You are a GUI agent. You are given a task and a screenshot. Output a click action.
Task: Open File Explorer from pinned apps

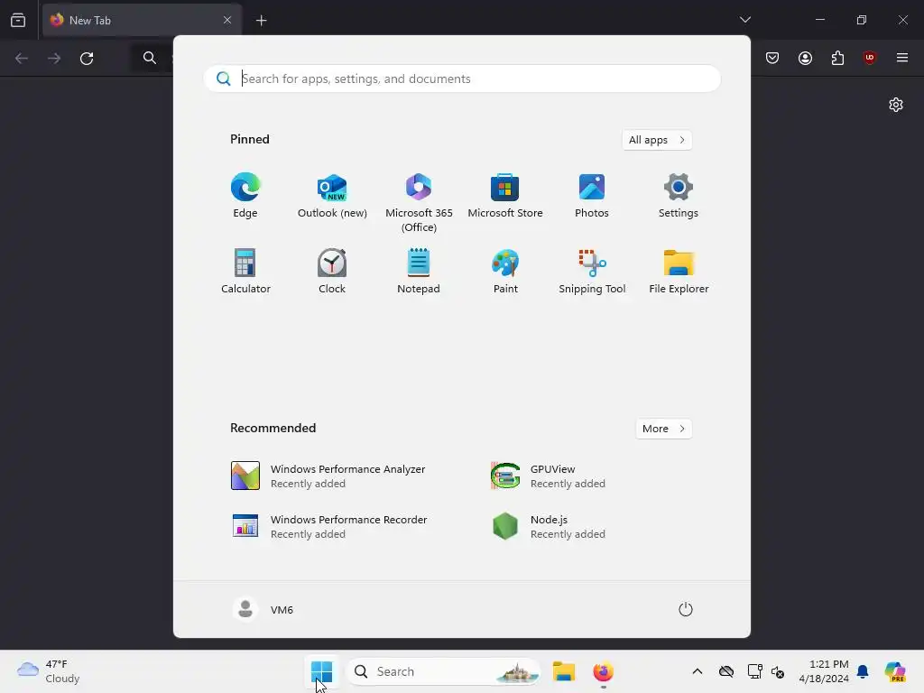pyautogui.click(x=679, y=272)
